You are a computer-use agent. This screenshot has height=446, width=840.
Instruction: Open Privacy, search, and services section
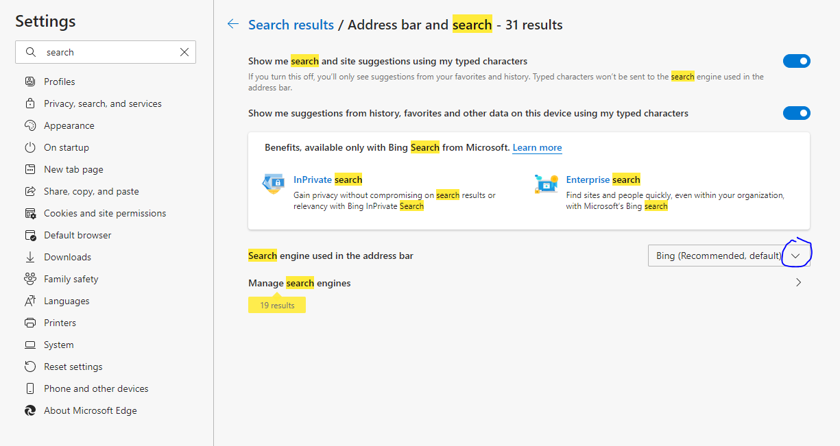click(x=103, y=103)
